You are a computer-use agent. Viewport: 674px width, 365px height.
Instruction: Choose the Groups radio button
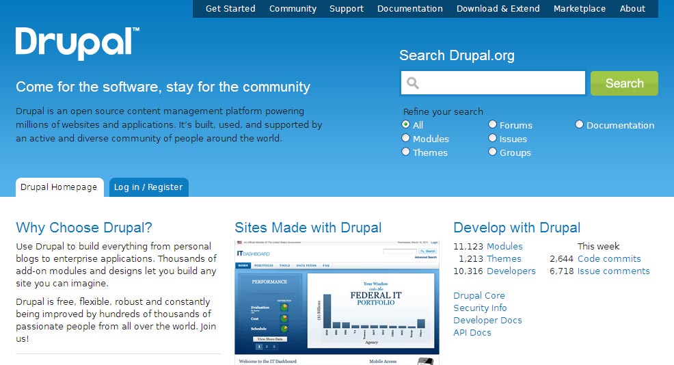[x=492, y=152]
